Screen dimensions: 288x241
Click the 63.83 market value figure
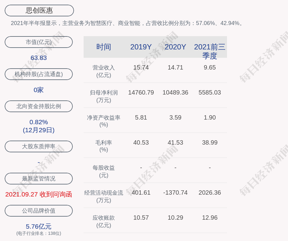39,58
